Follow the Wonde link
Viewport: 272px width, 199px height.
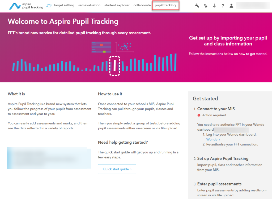[x=213, y=139]
